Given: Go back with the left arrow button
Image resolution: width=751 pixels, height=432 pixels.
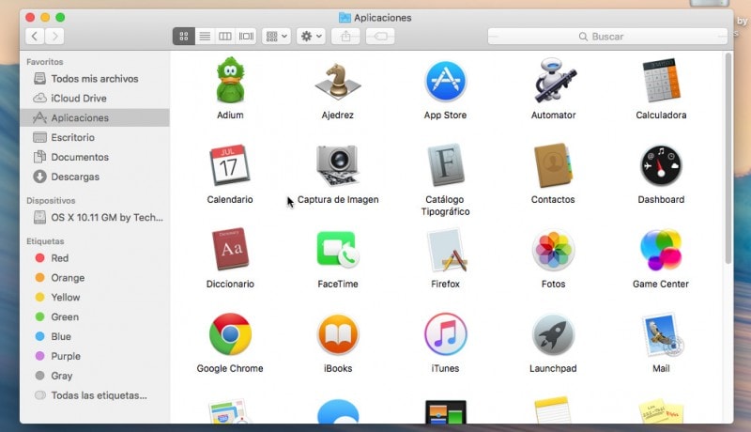Looking at the screenshot, I should coord(35,36).
